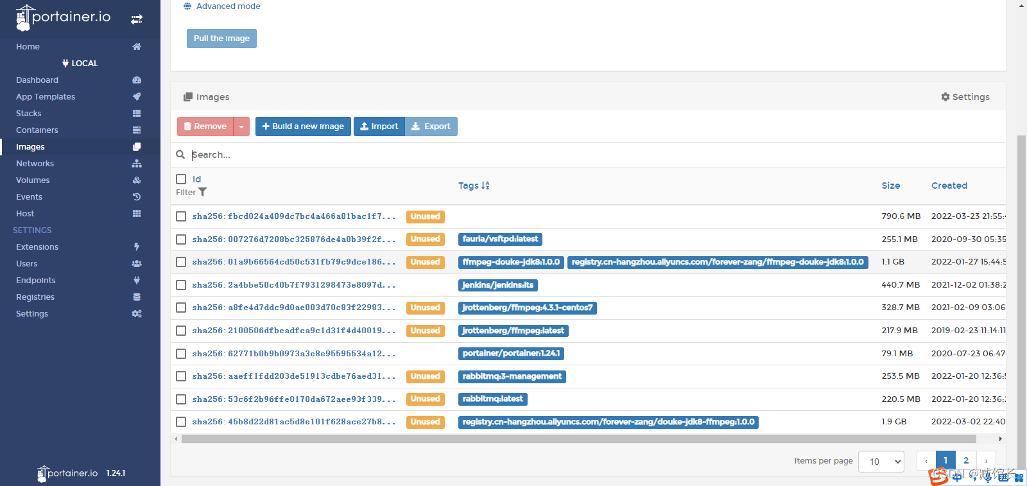Click the Stacks list icon
This screenshot has height=486, width=1027.
pos(137,113)
